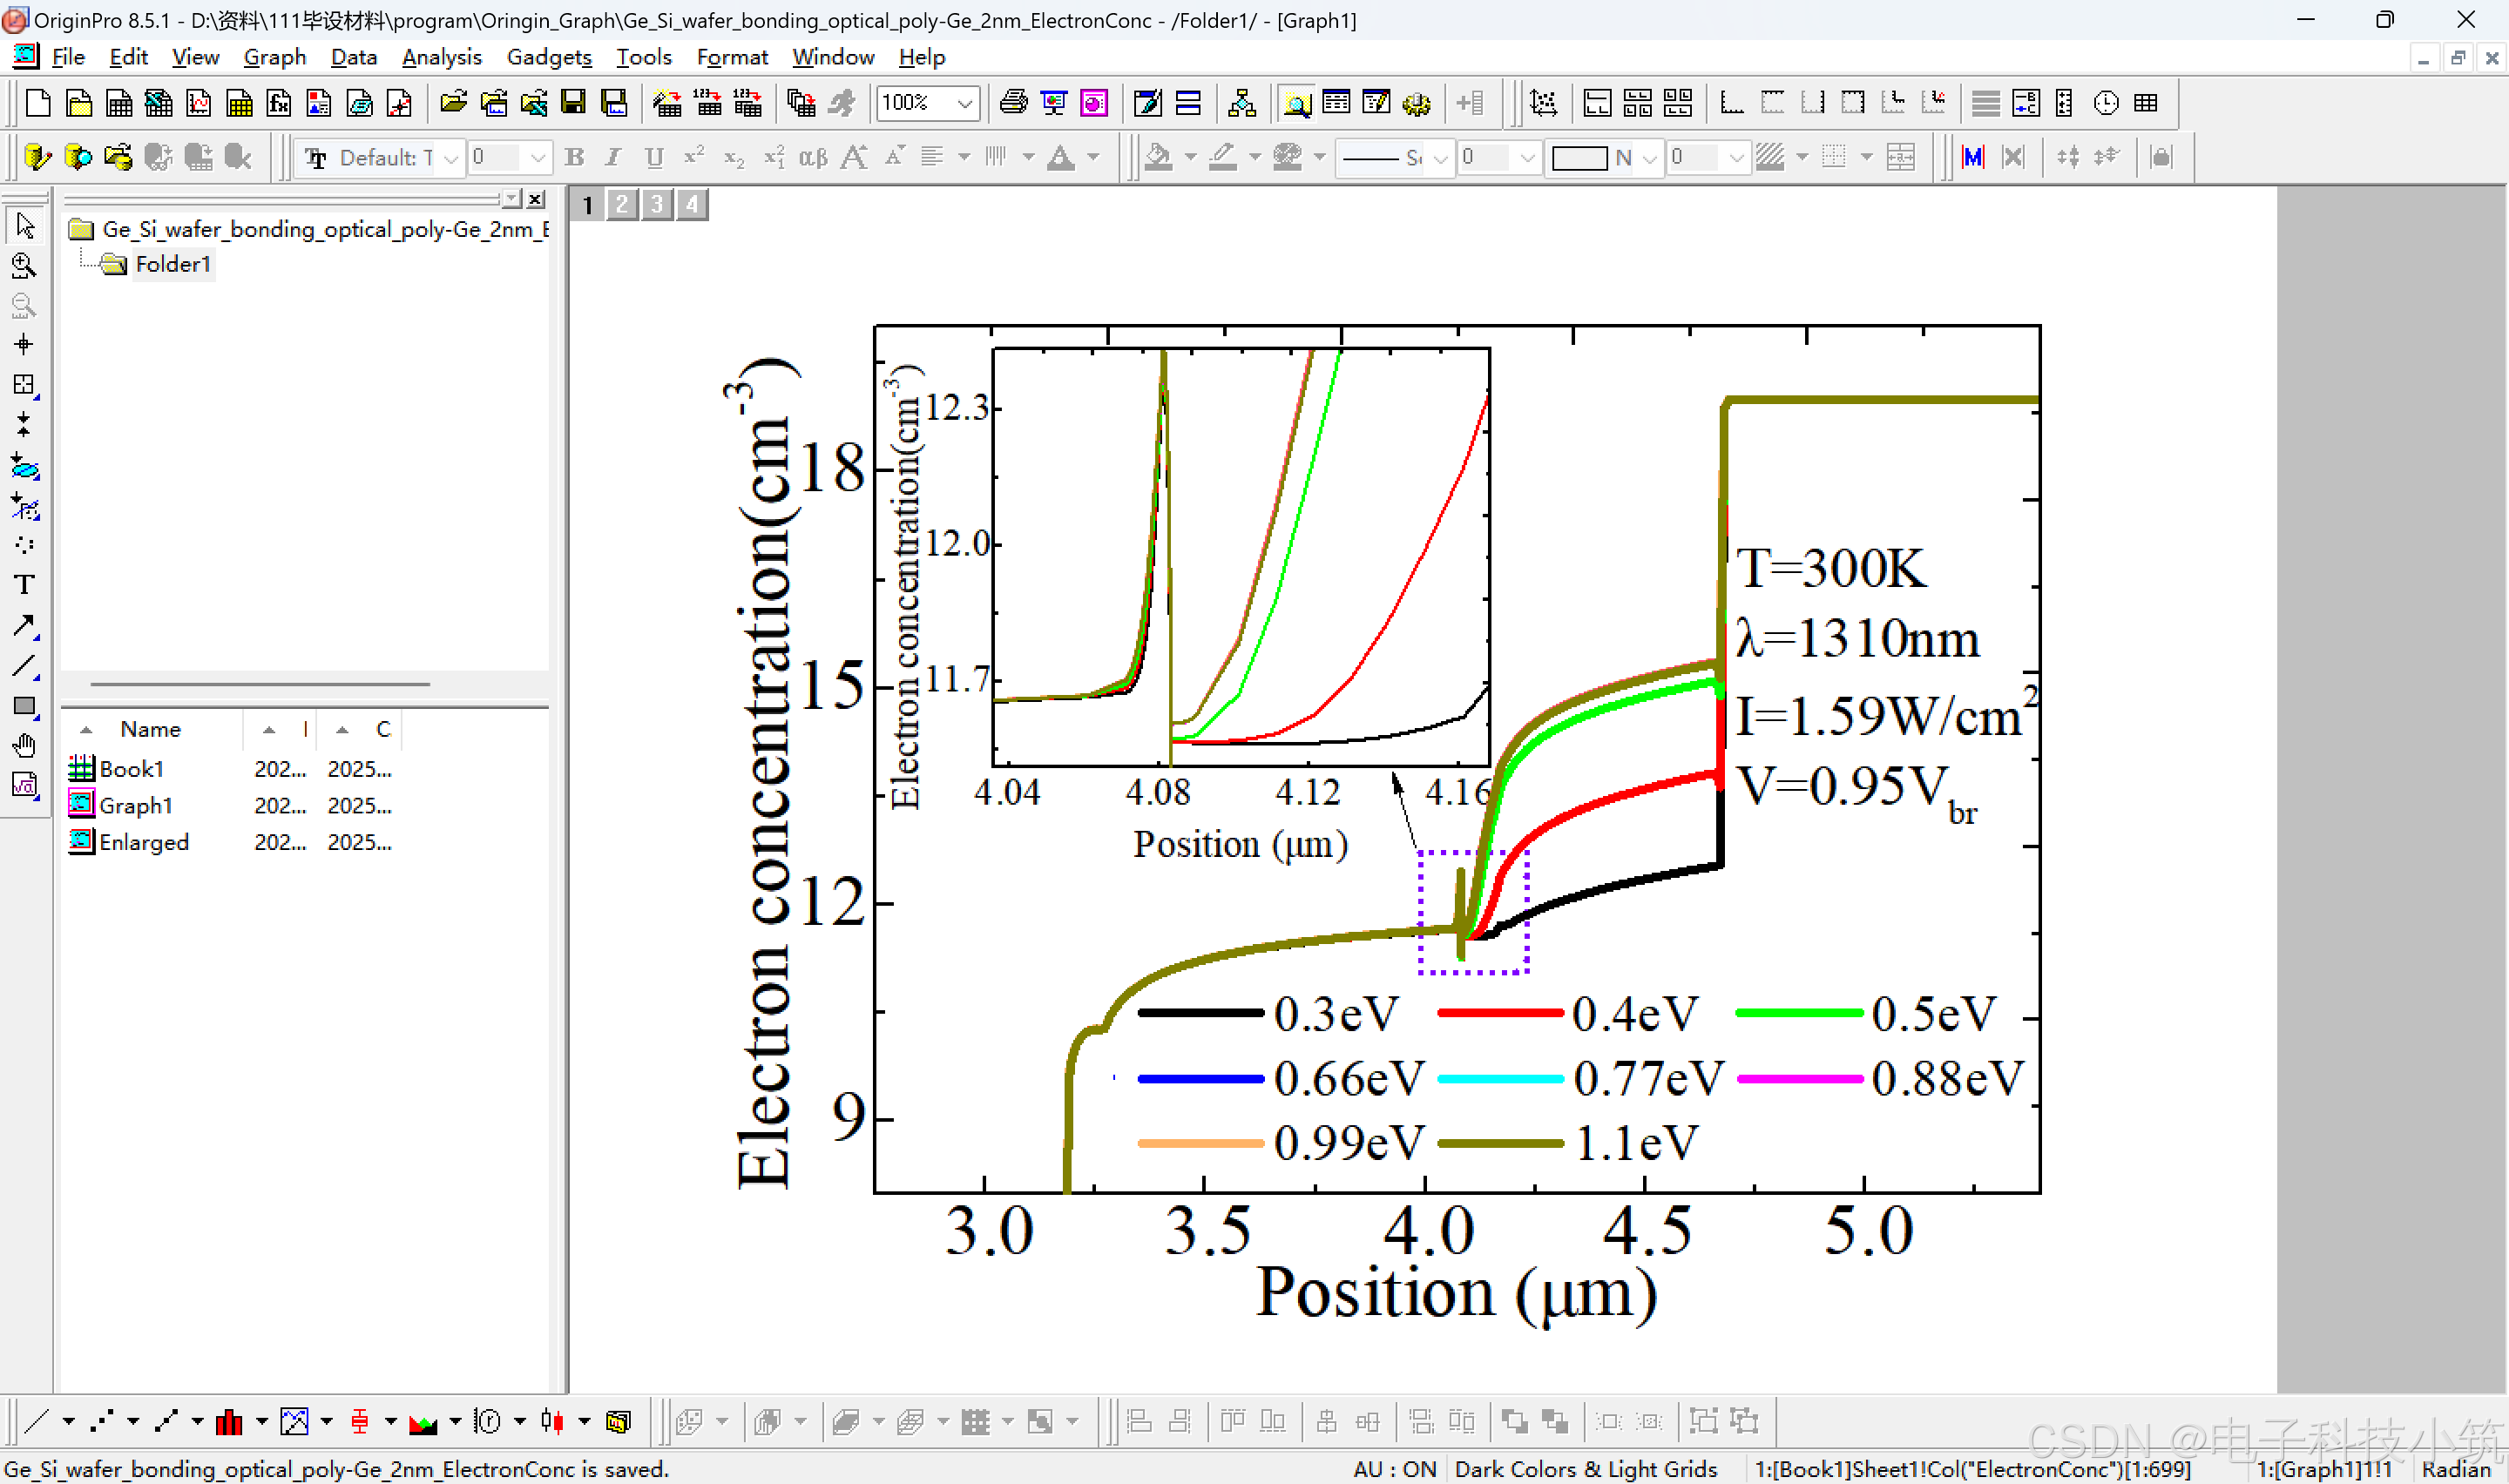Select the Text tool in left toolbar
Image resolution: width=2509 pixels, height=1484 pixels.
(x=24, y=585)
